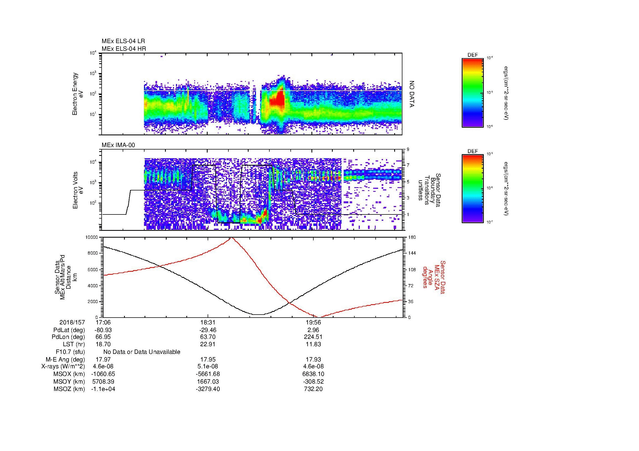Image resolution: width=639 pixels, height=451 pixels.
Task: Click the MSOY value '-308.52'
Action: [313, 381]
